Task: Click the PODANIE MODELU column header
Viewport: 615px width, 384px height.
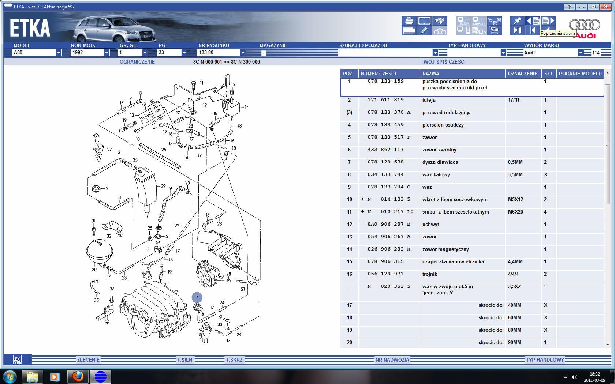Action: [x=580, y=74]
